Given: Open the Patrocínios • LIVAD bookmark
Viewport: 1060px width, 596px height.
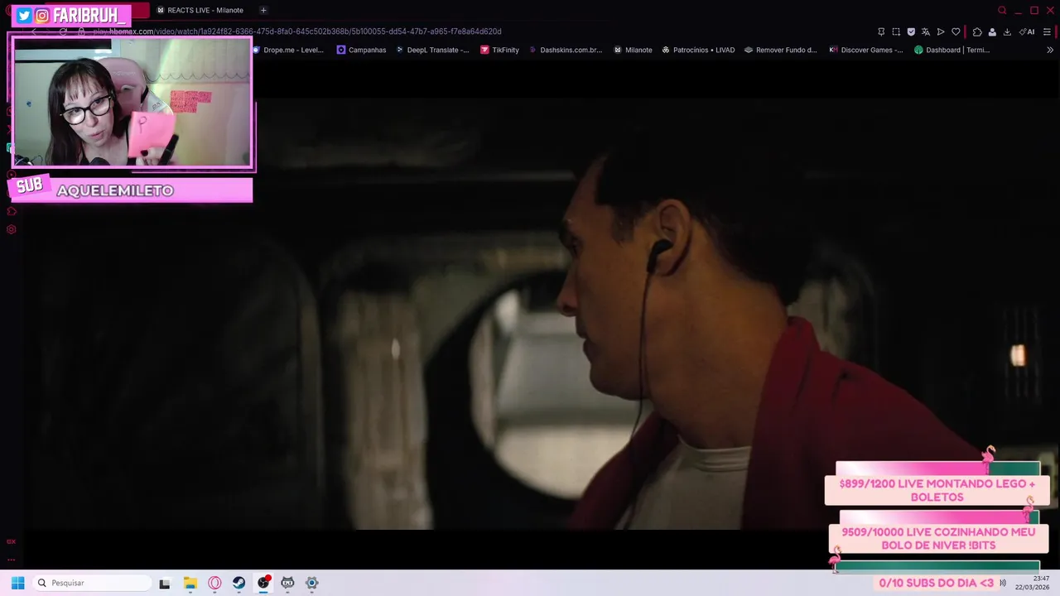Looking at the screenshot, I should (x=698, y=50).
